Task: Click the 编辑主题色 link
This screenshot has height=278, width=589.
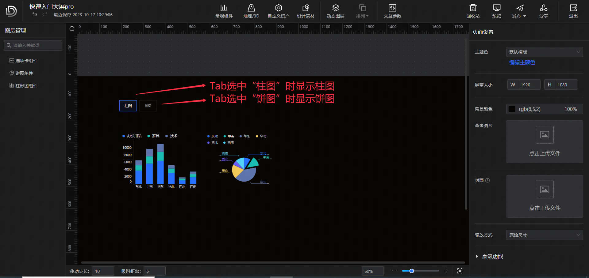Action: click(x=522, y=62)
